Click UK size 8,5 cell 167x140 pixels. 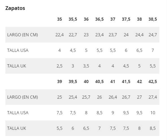click(x=153, y=128)
